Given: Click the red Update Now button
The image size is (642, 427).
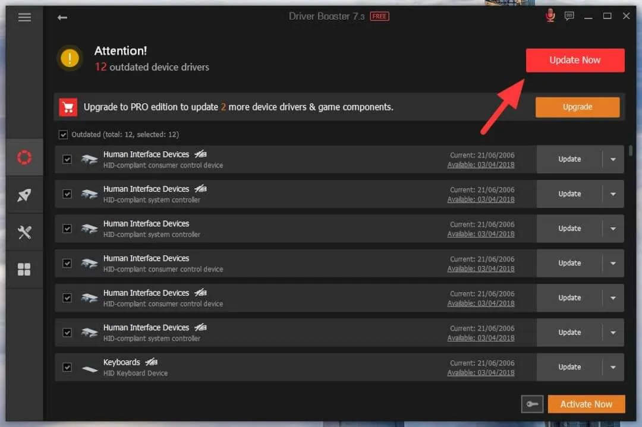Looking at the screenshot, I should [x=575, y=60].
